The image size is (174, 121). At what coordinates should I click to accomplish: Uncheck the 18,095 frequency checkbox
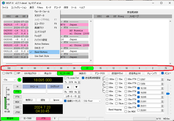pyautogui.click(x=138, y=97)
